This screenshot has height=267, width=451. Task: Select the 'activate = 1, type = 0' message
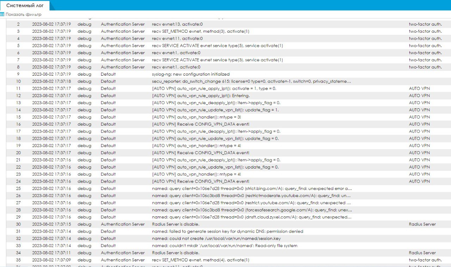(214, 89)
